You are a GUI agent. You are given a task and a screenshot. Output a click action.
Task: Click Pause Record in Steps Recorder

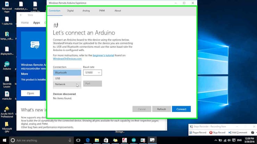pyautogui.click(x=198, y=133)
